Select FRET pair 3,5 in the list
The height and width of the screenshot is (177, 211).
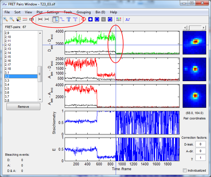tap(7, 88)
